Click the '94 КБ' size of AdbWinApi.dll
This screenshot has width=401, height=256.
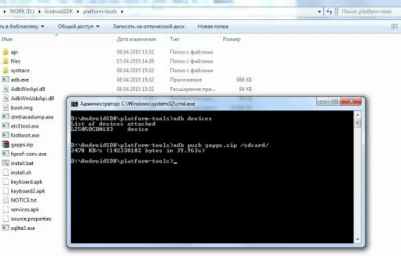245,89
